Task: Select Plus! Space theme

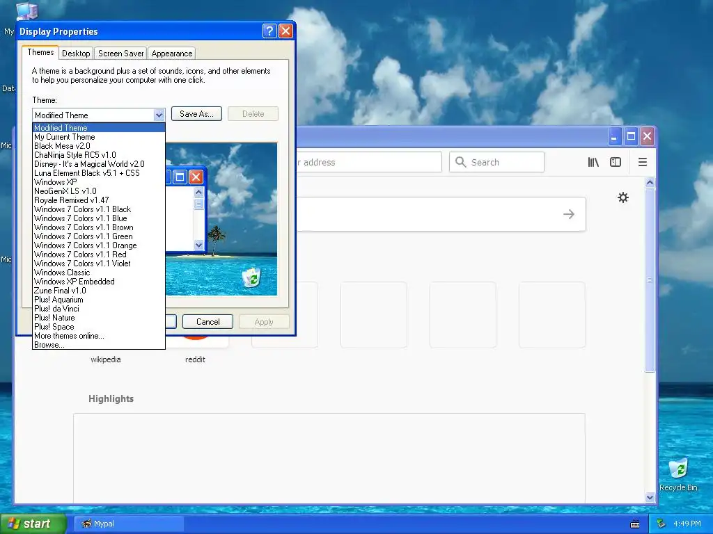Action: click(x=99, y=327)
